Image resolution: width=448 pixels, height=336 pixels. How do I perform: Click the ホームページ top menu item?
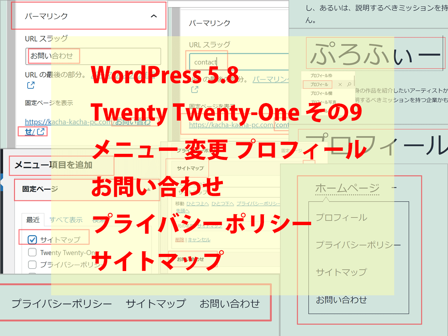(348, 188)
